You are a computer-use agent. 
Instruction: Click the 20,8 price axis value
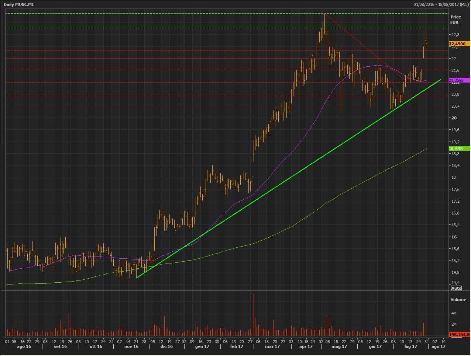coord(455,94)
